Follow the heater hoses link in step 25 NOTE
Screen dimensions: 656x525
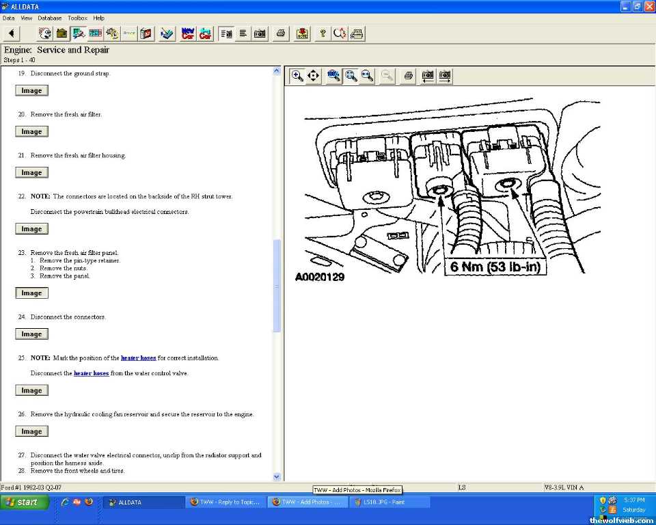click(x=138, y=358)
